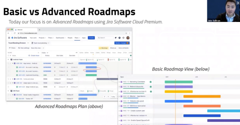Toggle the checkbox for ADR-424 row

click(x=8, y=87)
